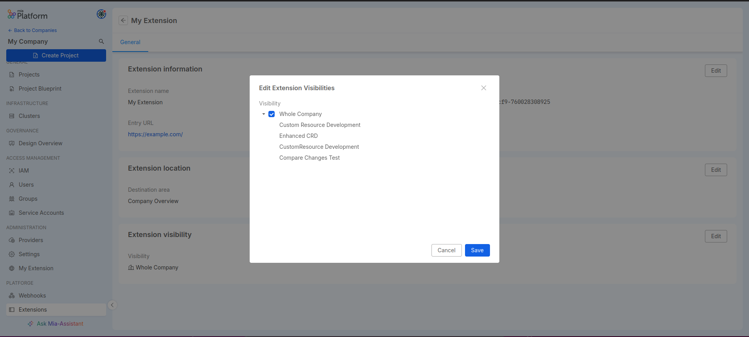The image size is (749, 337).
Task: Open Clusters menu entry
Action: [56, 116]
